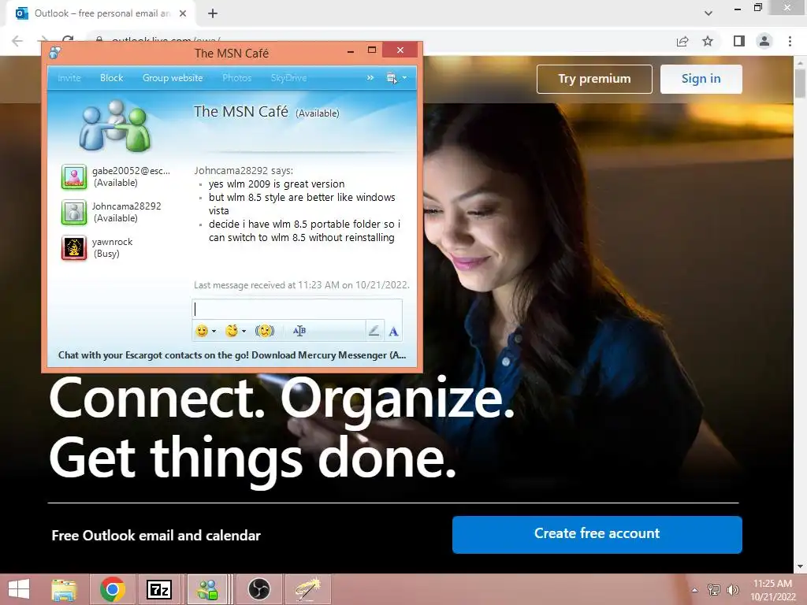Open Chrome profile icon
The image size is (807, 605).
pos(764,41)
